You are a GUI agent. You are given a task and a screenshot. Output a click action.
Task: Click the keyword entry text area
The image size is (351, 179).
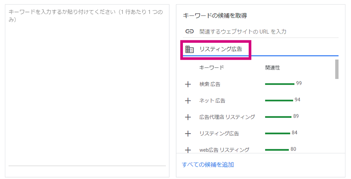[87, 87]
